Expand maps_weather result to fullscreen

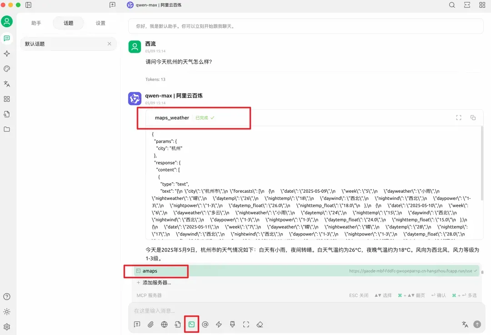pos(458,117)
